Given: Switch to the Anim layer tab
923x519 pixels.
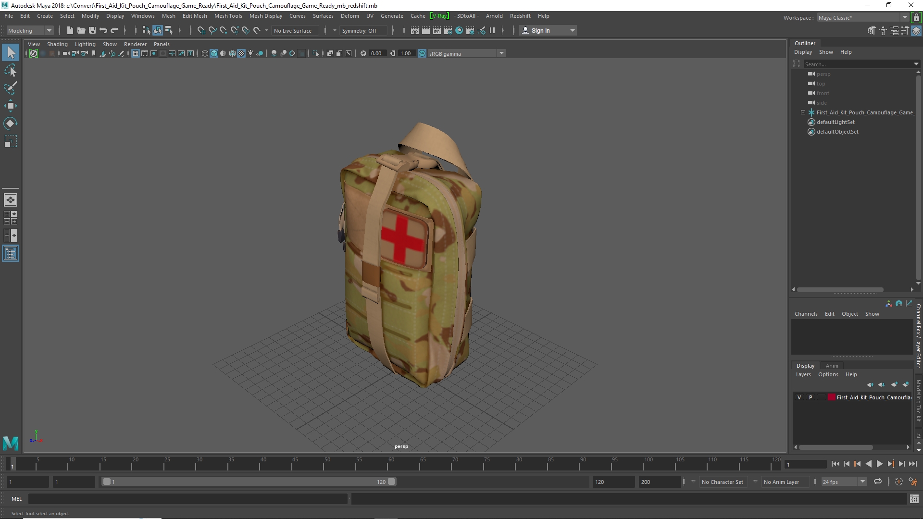Looking at the screenshot, I should 832,366.
